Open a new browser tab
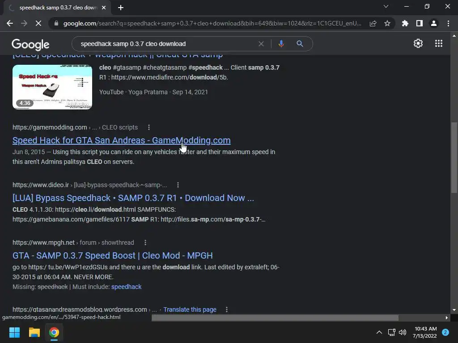This screenshot has width=458, height=343. 121,8
